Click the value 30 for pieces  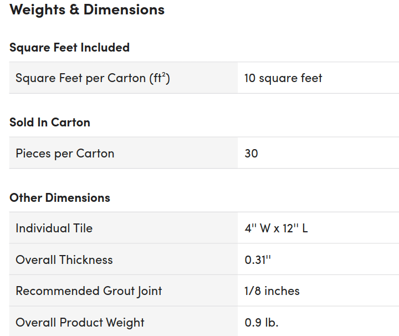(x=251, y=153)
